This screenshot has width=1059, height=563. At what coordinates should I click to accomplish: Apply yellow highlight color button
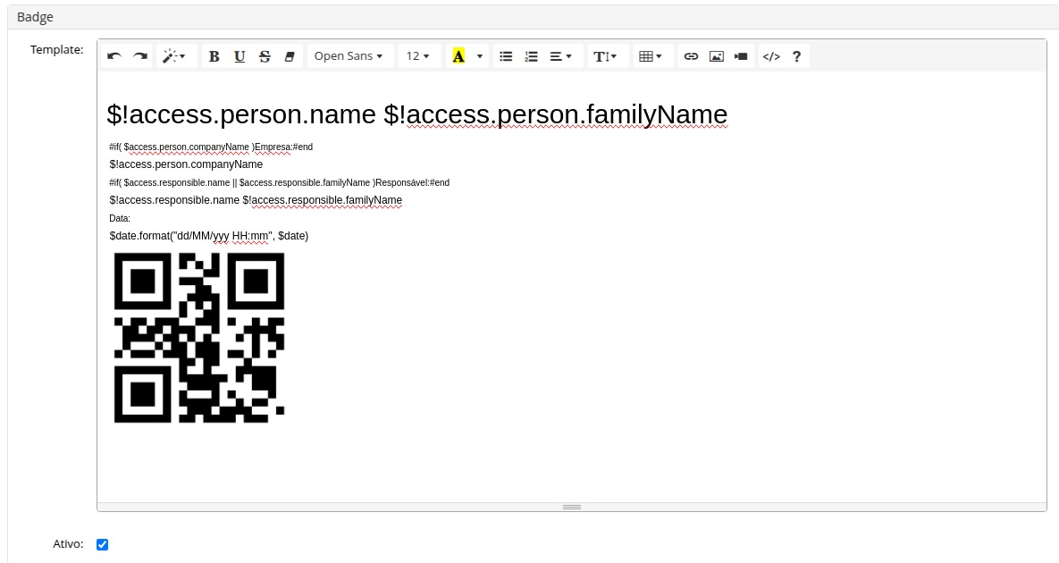coord(458,56)
